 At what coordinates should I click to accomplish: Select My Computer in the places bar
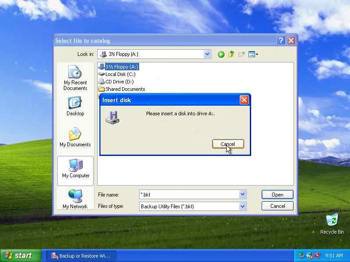pos(75,171)
